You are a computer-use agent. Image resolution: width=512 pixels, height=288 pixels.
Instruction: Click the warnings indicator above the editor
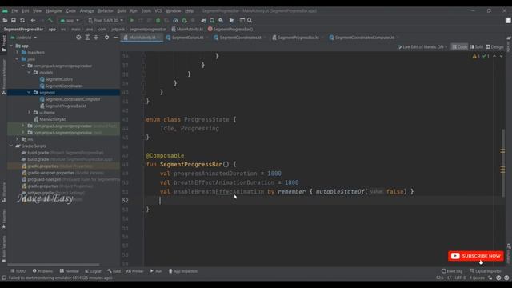[476, 56]
